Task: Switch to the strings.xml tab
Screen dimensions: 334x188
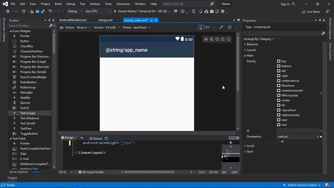Action: tap(105, 20)
